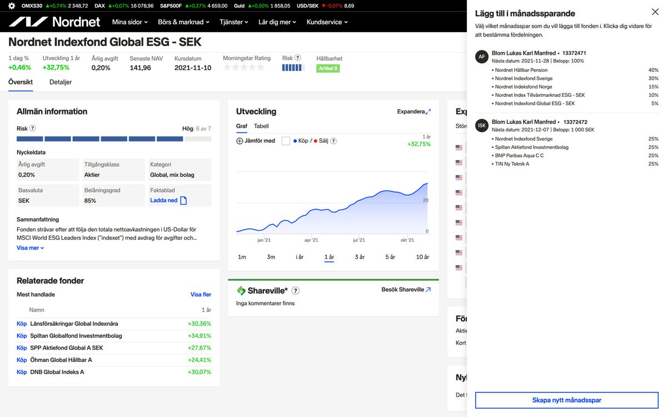The height and width of the screenshot is (417, 667).
Task: Click inside the Utveckling area chart
Action: [x=332, y=207]
